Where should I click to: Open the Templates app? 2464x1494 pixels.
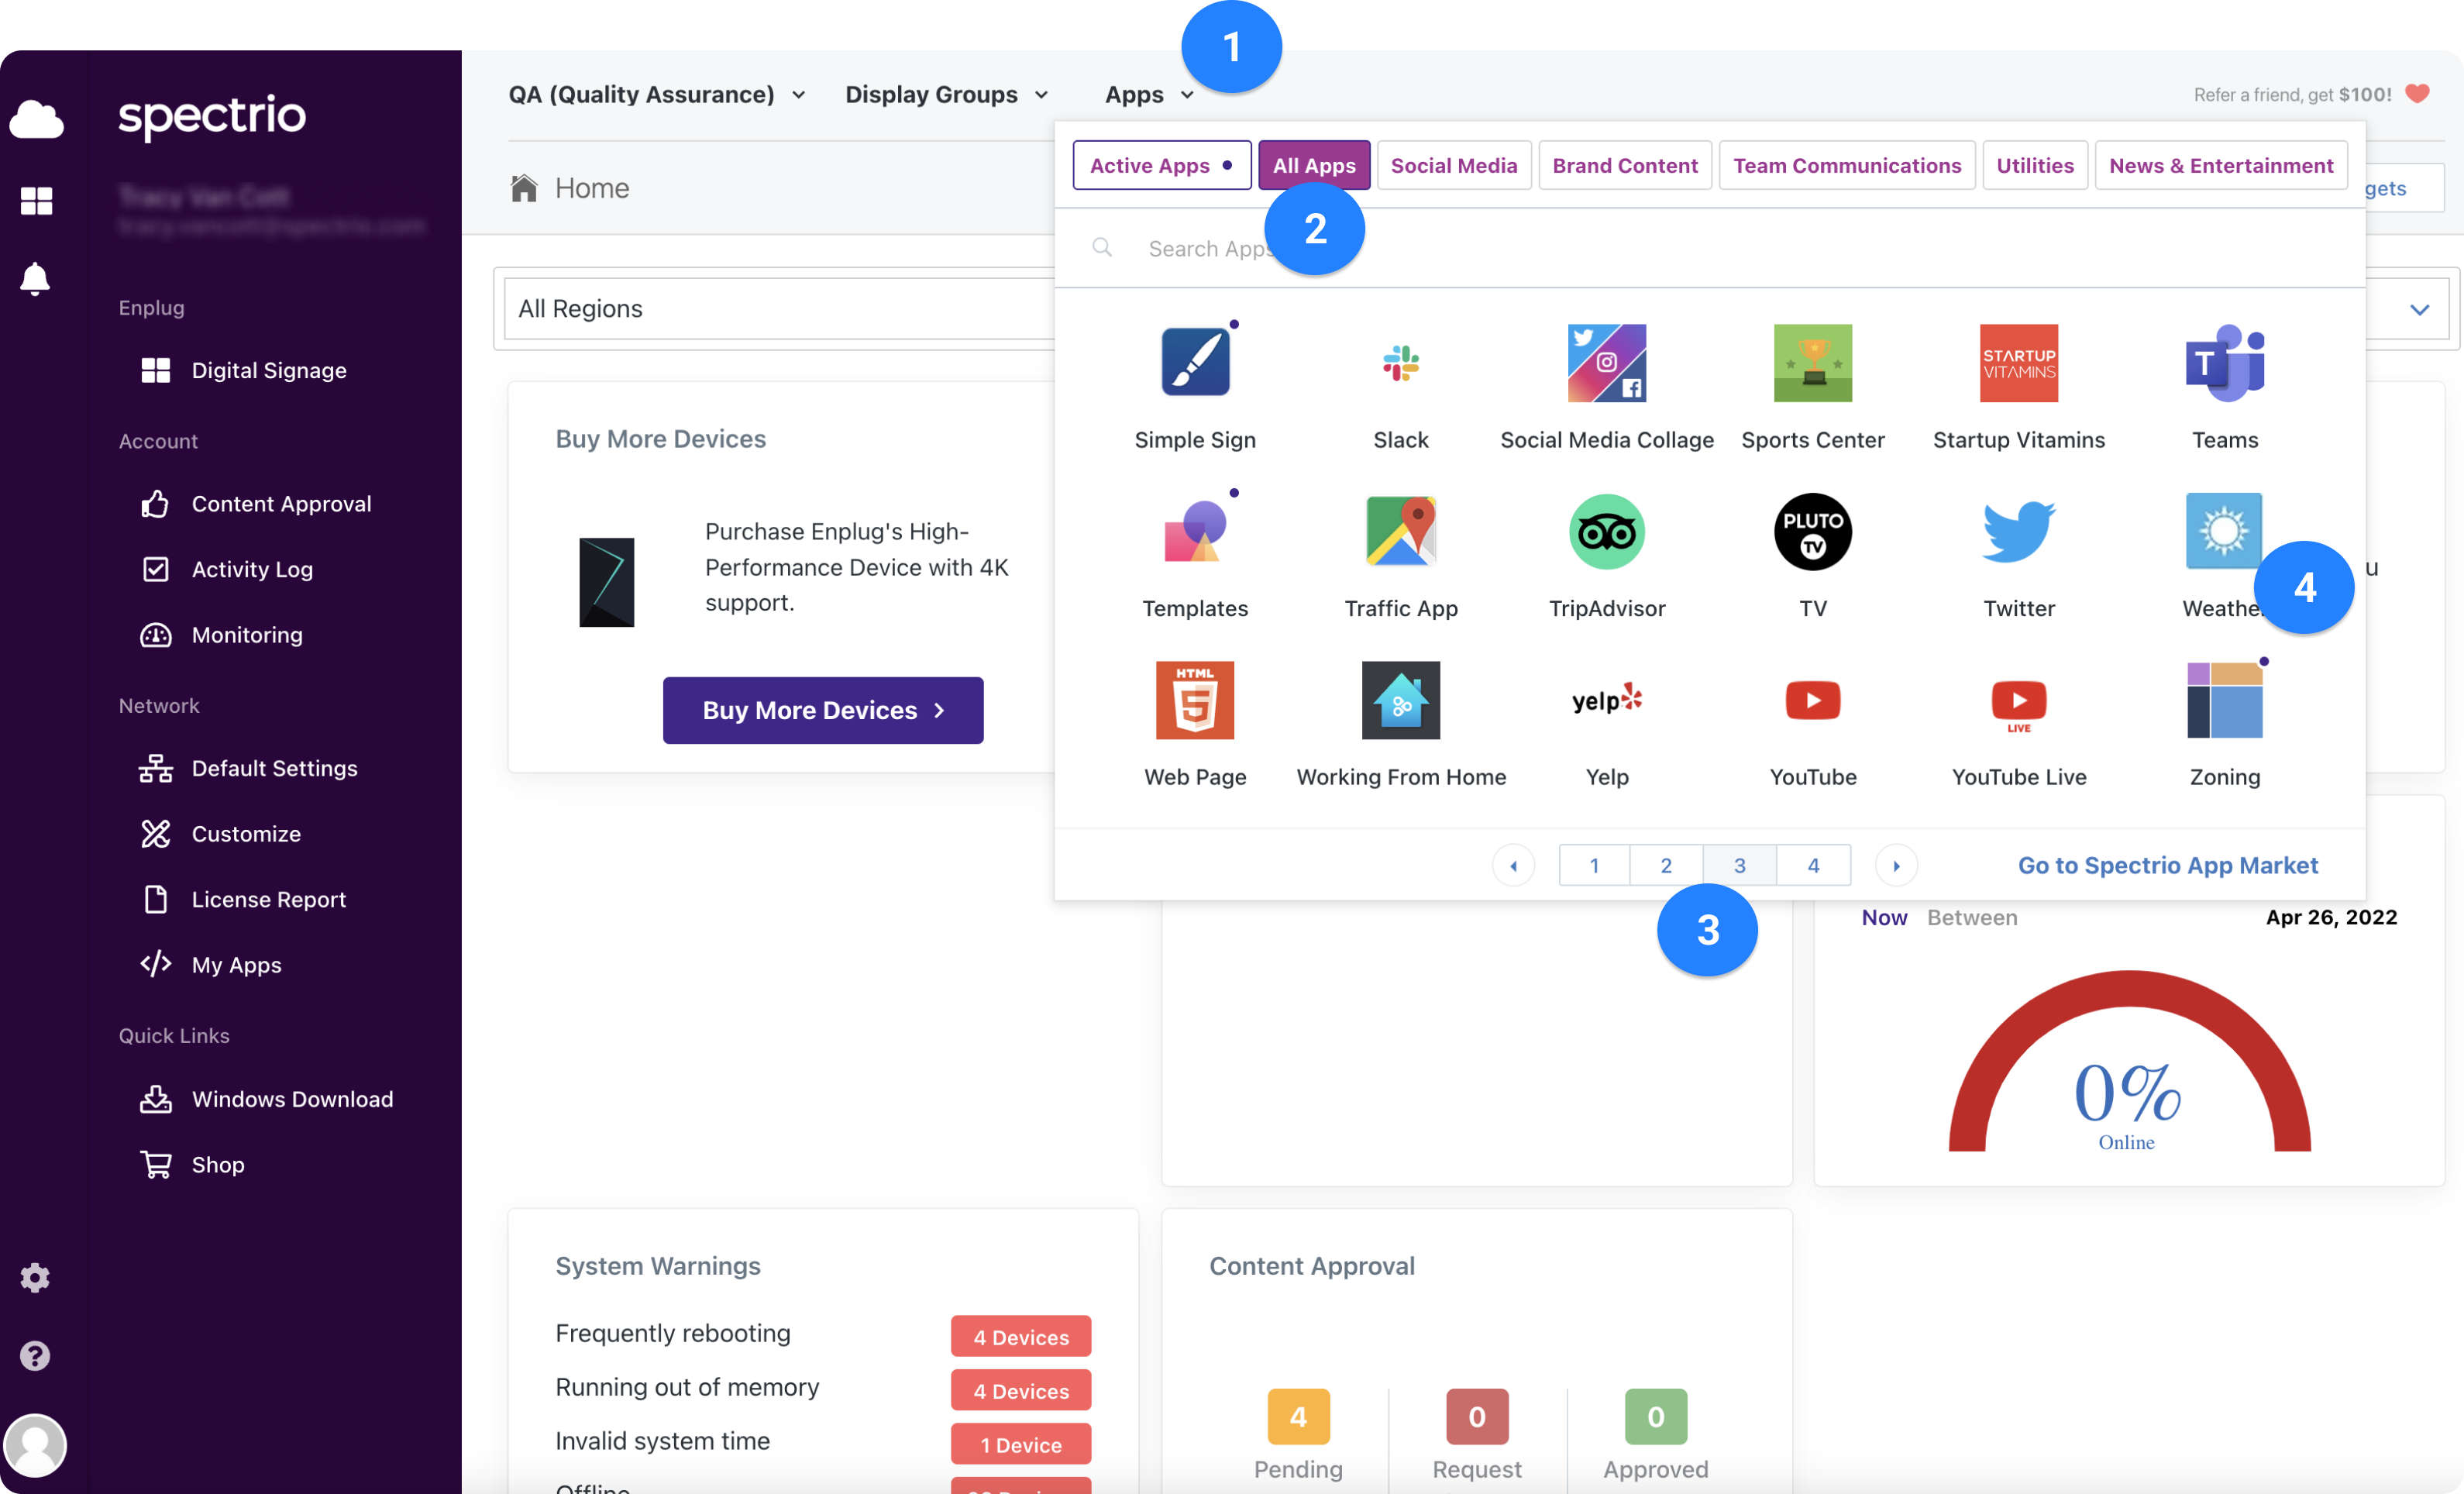point(1195,532)
